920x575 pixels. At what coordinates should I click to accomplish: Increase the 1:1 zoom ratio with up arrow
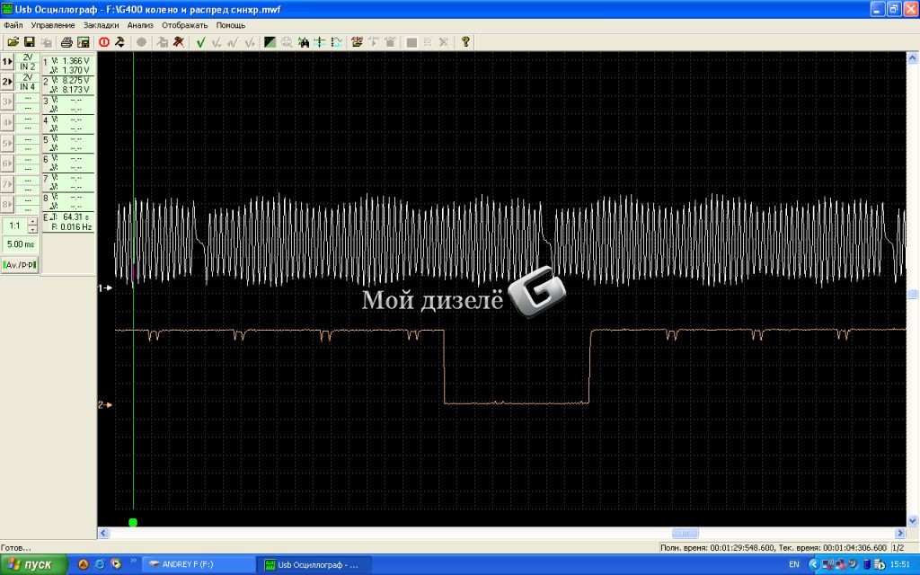pos(32,221)
